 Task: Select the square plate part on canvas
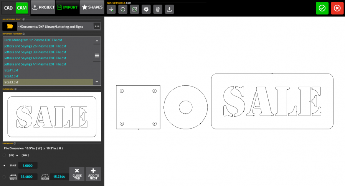click(x=138, y=107)
